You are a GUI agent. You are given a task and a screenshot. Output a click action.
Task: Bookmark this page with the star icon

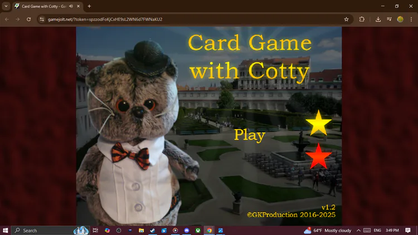coord(346,19)
